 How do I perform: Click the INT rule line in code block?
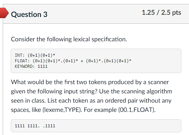[35, 55]
